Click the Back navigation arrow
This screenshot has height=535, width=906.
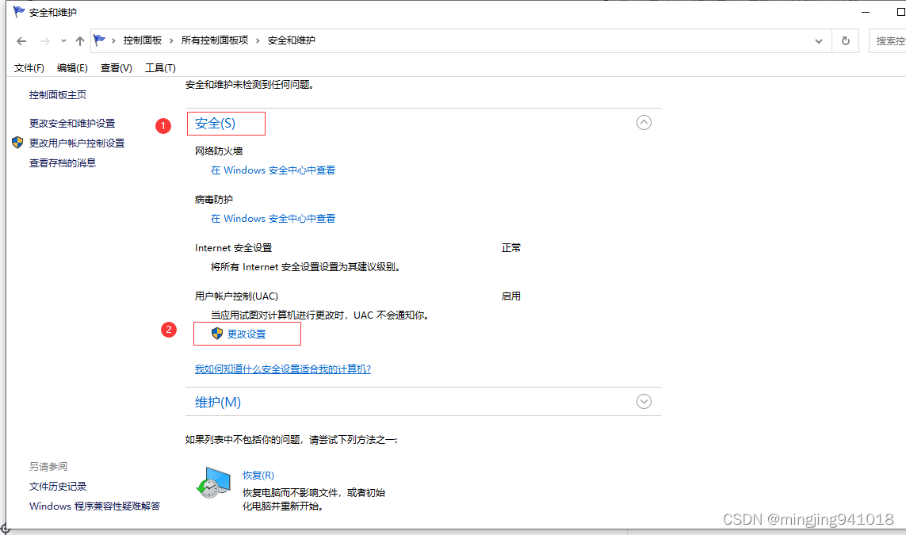tap(21, 41)
